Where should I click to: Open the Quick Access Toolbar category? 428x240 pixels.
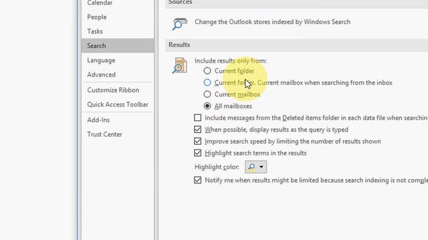[118, 105]
